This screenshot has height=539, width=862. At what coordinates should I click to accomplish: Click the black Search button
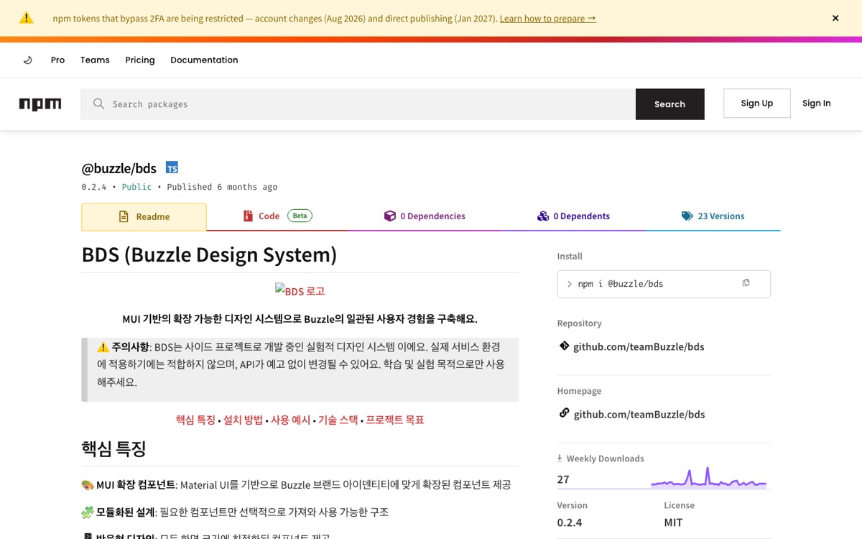tap(669, 104)
